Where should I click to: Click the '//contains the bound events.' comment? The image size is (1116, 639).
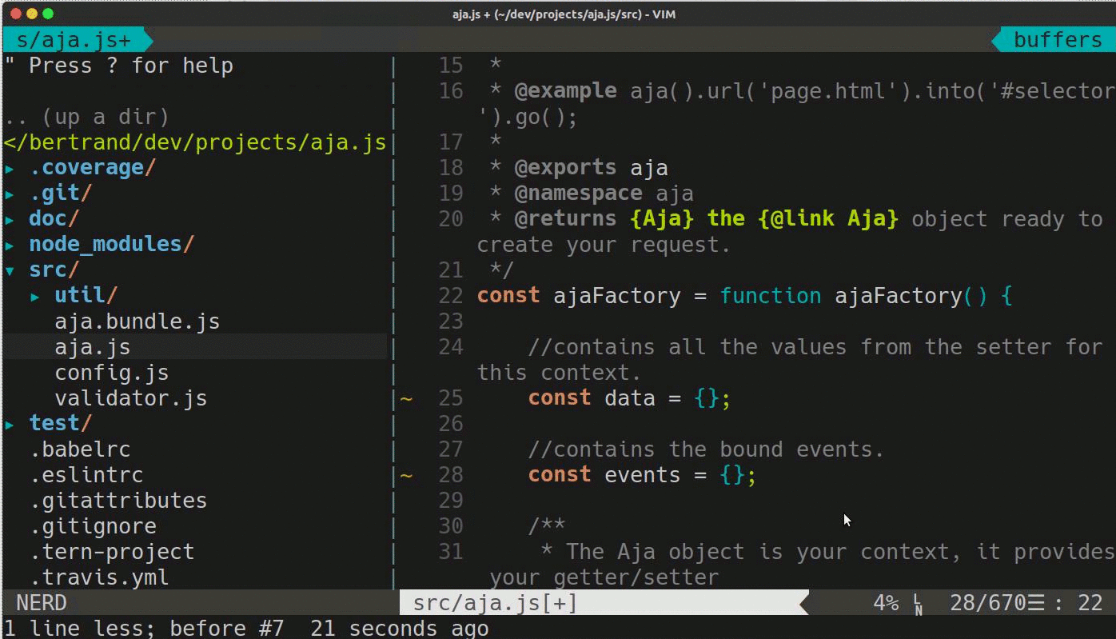(706, 449)
